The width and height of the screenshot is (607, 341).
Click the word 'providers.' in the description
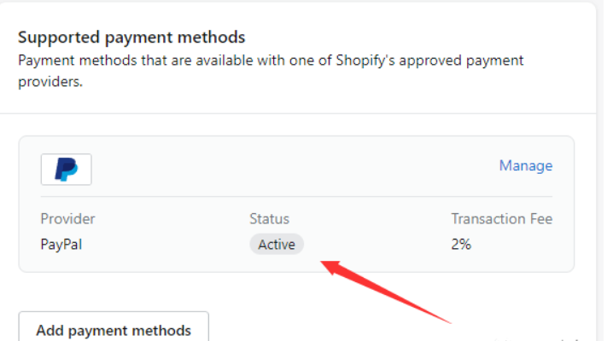pyautogui.click(x=50, y=84)
